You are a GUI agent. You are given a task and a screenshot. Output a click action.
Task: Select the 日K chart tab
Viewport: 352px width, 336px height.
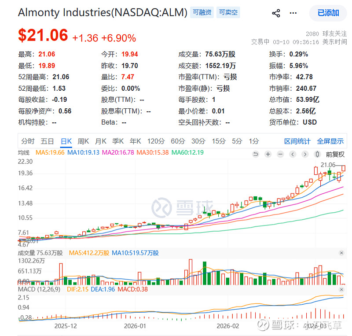click(66, 141)
